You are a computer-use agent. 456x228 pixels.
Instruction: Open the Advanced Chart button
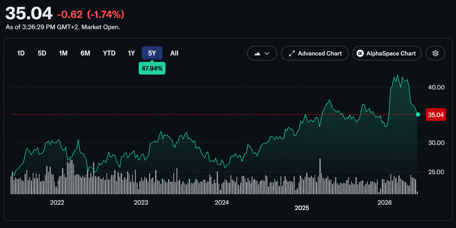pos(315,53)
